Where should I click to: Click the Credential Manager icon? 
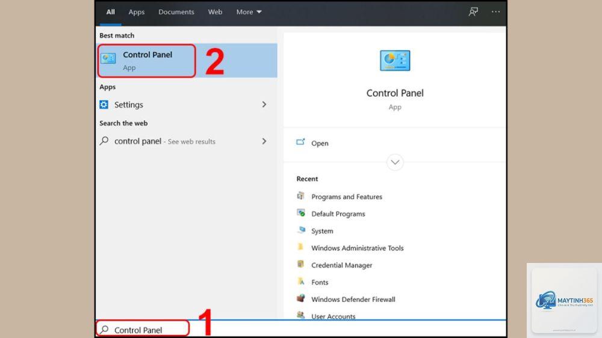(300, 264)
